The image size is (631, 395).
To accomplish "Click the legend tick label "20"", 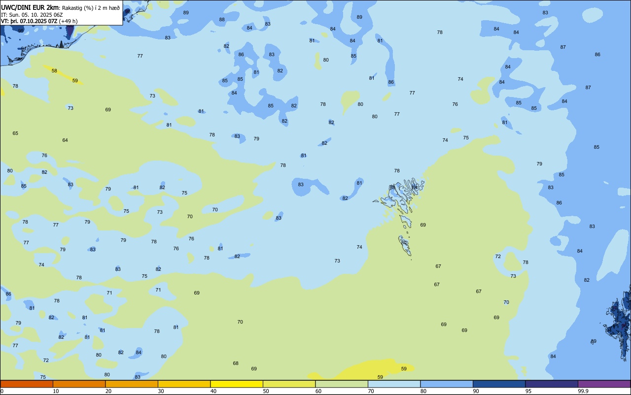I will 108,391.
